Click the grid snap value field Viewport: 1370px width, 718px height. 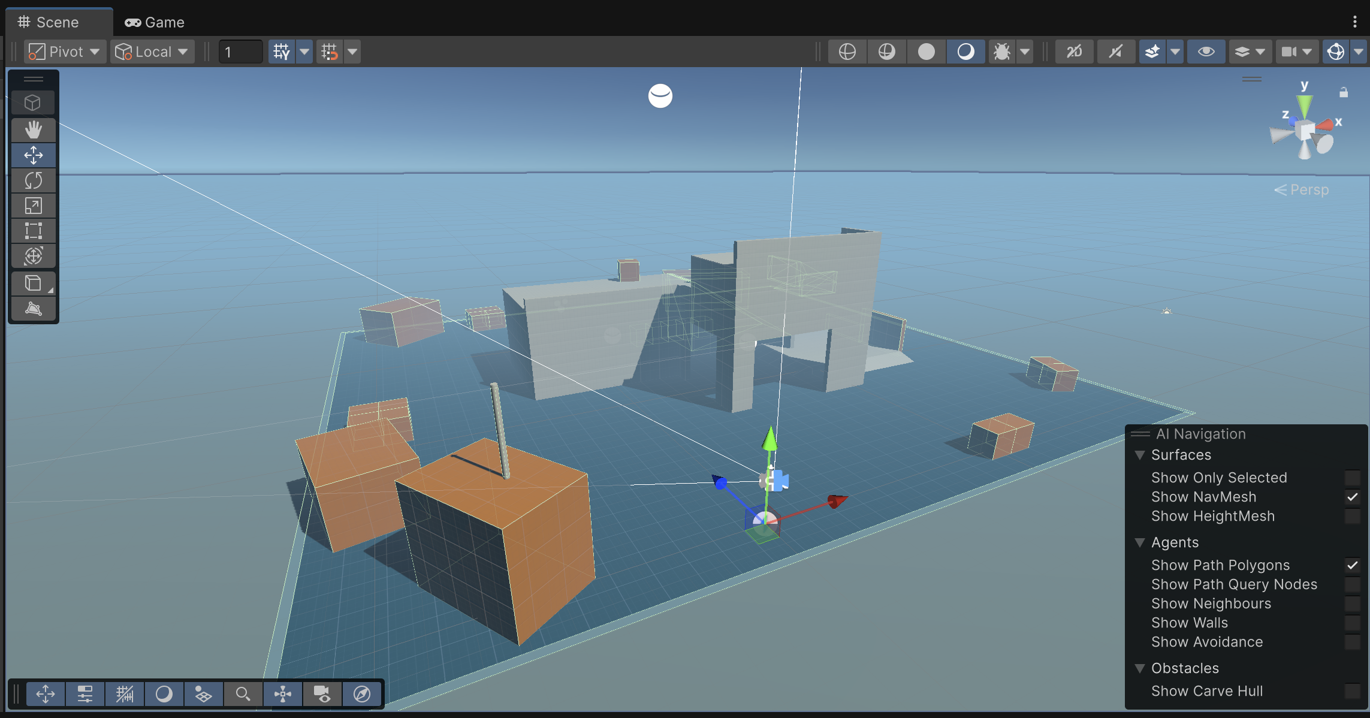(240, 52)
